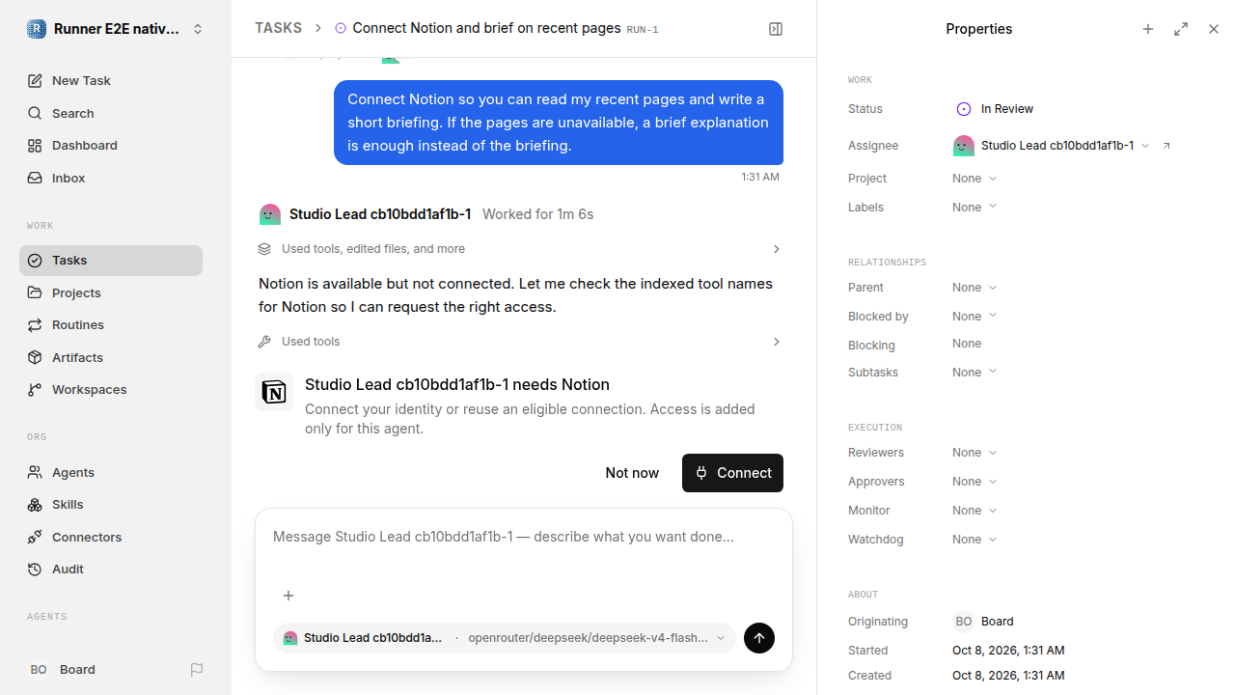Choose Reviewers dropdown
Screen dimensions: 1235x695
[x=974, y=453]
